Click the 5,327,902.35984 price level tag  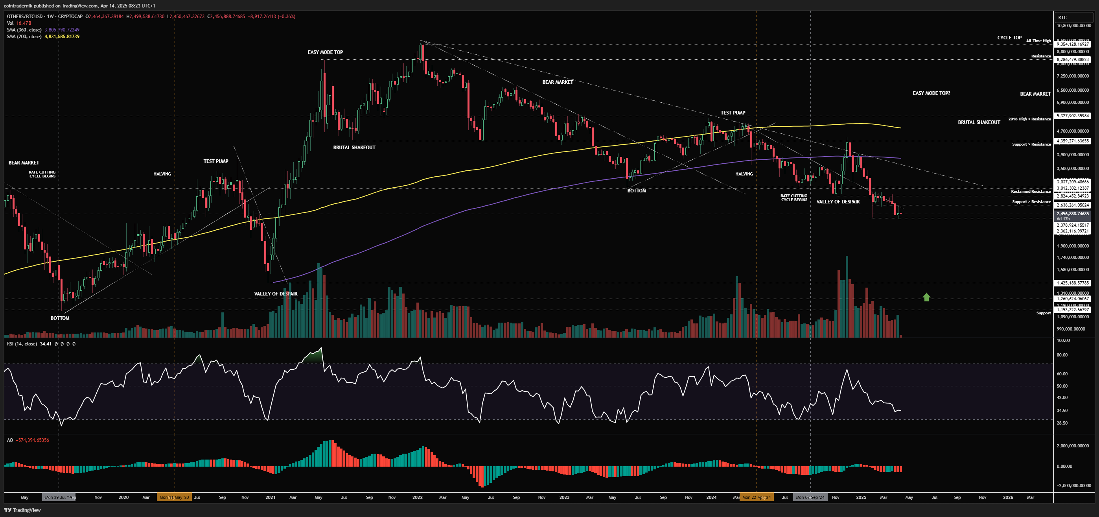[1073, 116]
